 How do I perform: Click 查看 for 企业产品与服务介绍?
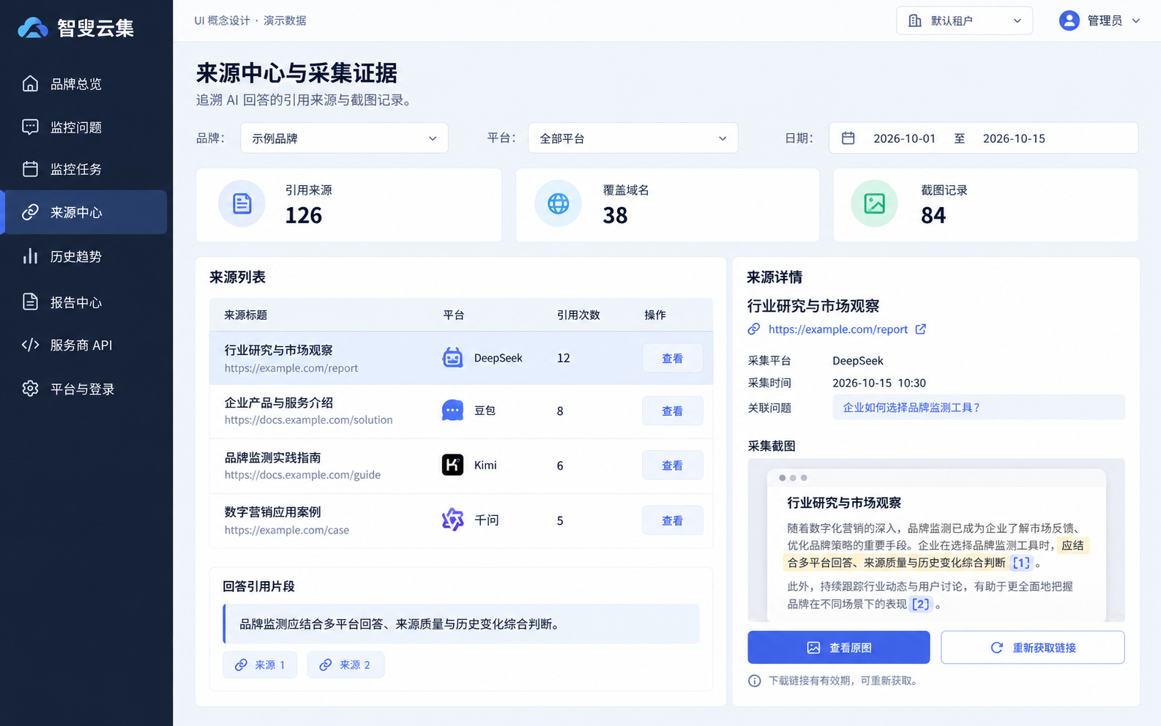coord(672,411)
